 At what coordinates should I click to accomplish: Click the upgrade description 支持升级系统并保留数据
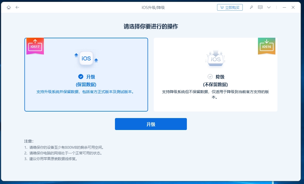point(85,92)
